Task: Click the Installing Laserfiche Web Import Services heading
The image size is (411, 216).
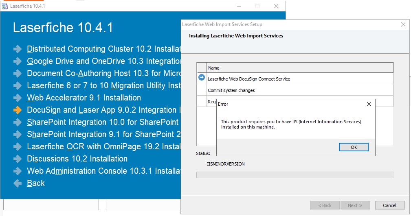Action: point(236,36)
